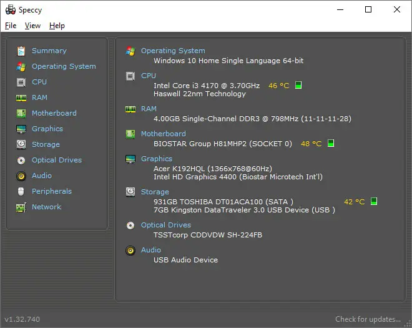This screenshot has width=412, height=328.
Task: Select Audio in the sidebar
Action: pyautogui.click(x=42, y=176)
